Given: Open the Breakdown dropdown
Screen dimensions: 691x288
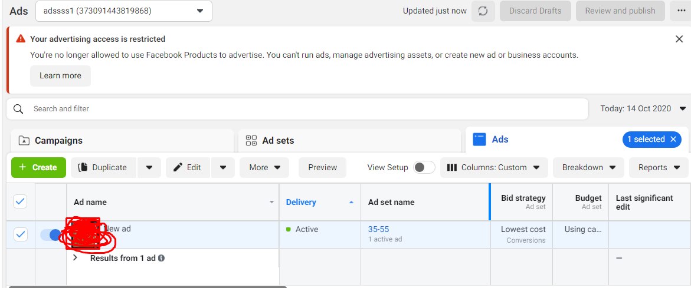Looking at the screenshot, I should coord(588,167).
